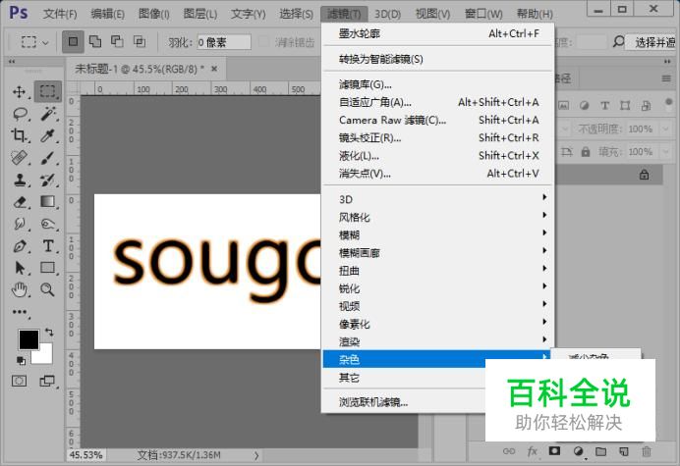Click the add layer style fx icon
Image resolution: width=680 pixels, height=466 pixels.
click(533, 451)
